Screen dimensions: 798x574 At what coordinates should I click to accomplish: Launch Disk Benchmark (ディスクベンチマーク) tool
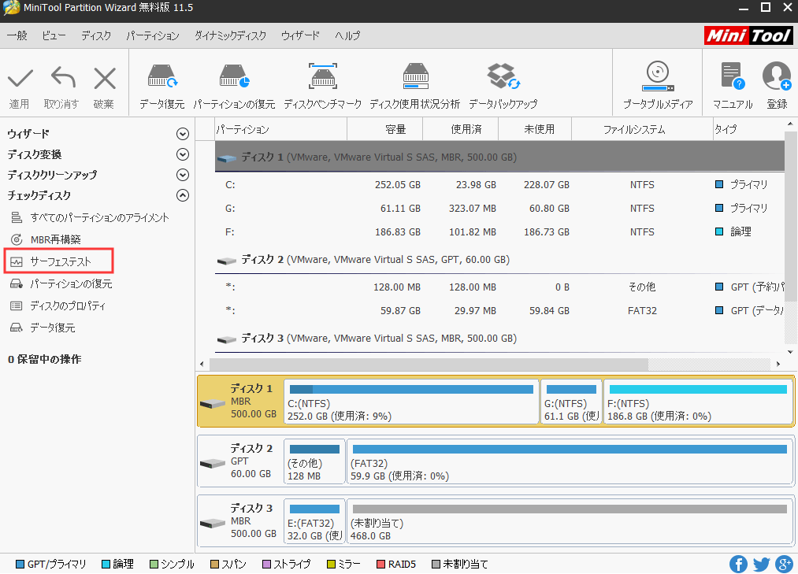pyautogui.click(x=323, y=76)
